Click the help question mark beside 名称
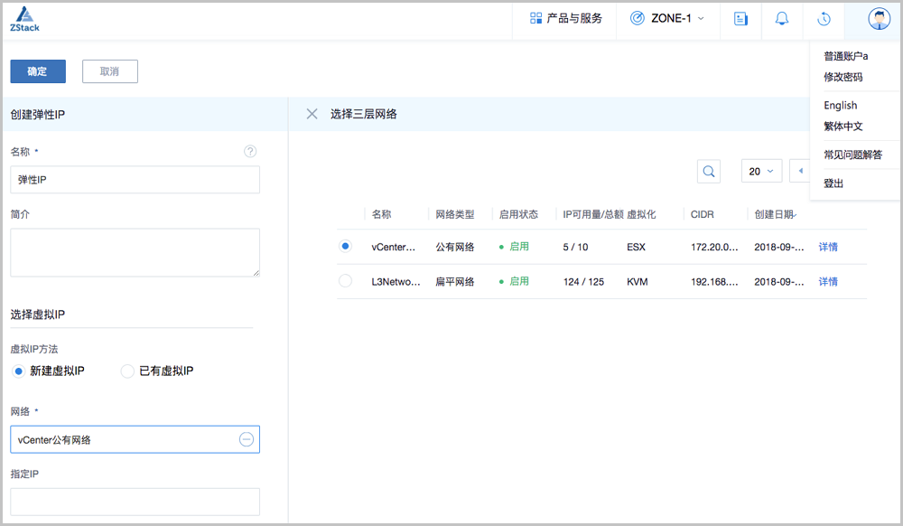The image size is (903, 526). point(250,151)
